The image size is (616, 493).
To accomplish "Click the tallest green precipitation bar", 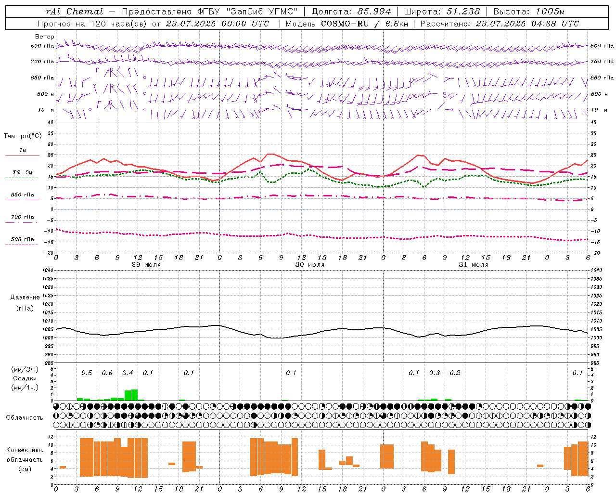I will point(134,395).
